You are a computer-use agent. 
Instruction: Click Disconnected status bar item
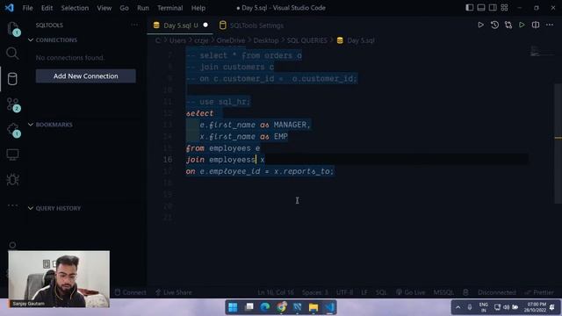(x=496, y=292)
